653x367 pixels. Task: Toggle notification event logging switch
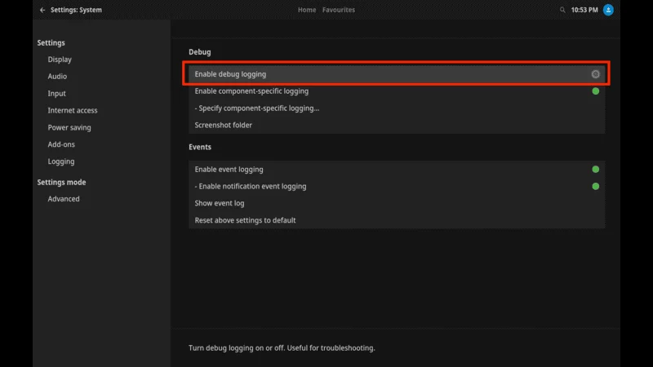596,187
